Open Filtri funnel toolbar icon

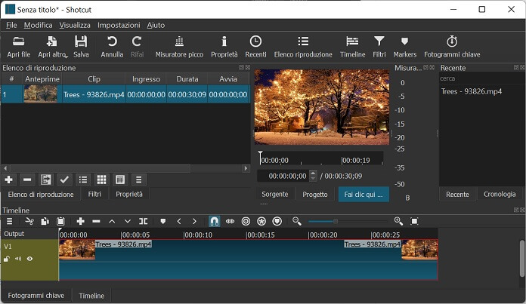[379, 47]
